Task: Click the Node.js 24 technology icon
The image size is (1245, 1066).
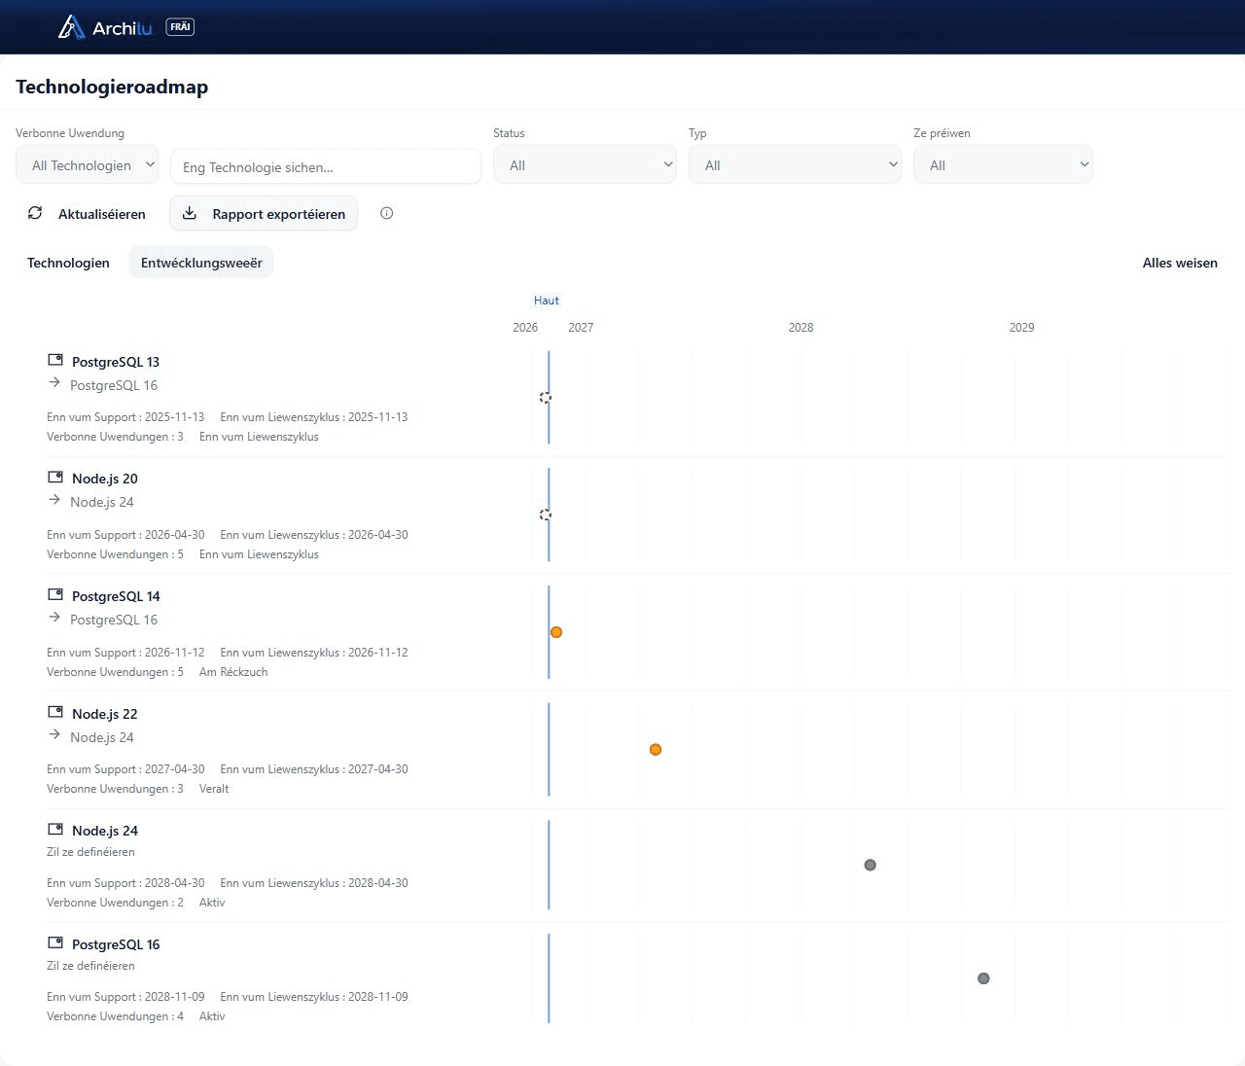Action: click(x=55, y=830)
